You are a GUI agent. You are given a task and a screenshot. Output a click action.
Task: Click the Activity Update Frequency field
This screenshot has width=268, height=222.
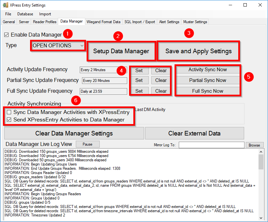point(103,70)
